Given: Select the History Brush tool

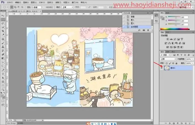Looking at the screenshot, I should 3,51.
